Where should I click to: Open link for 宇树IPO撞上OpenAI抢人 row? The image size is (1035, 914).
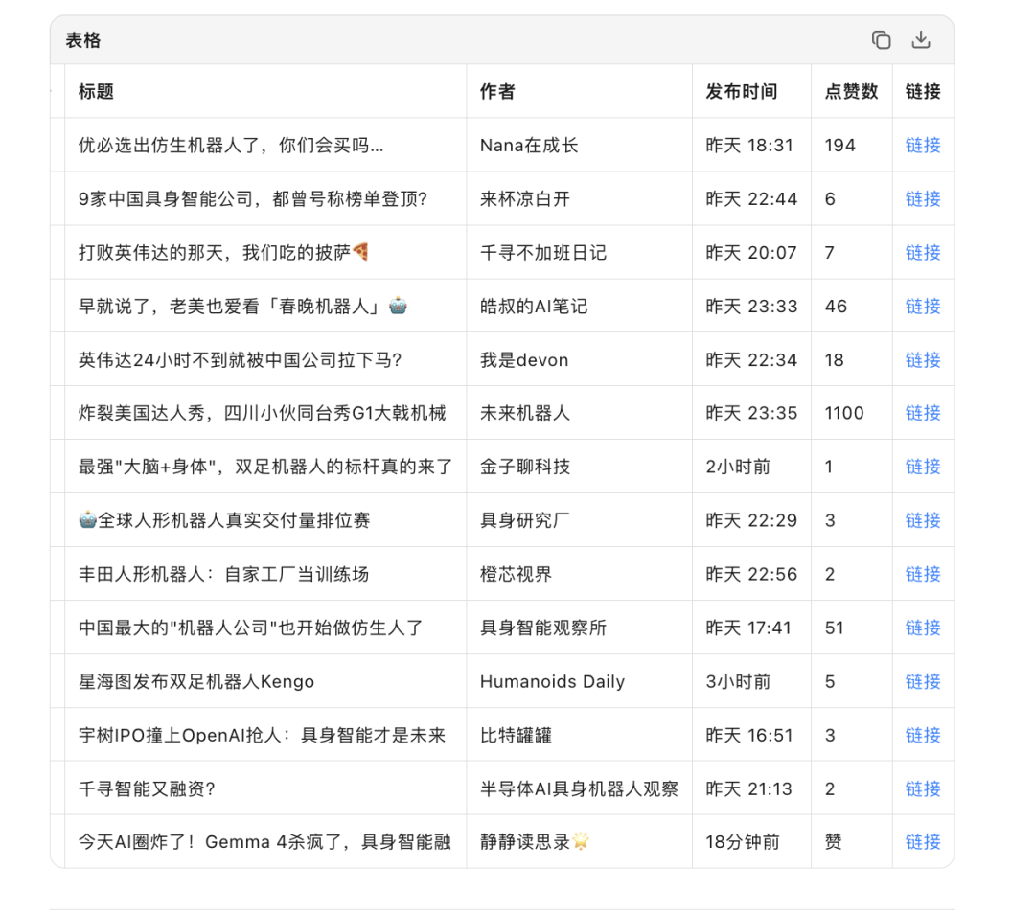click(x=922, y=735)
